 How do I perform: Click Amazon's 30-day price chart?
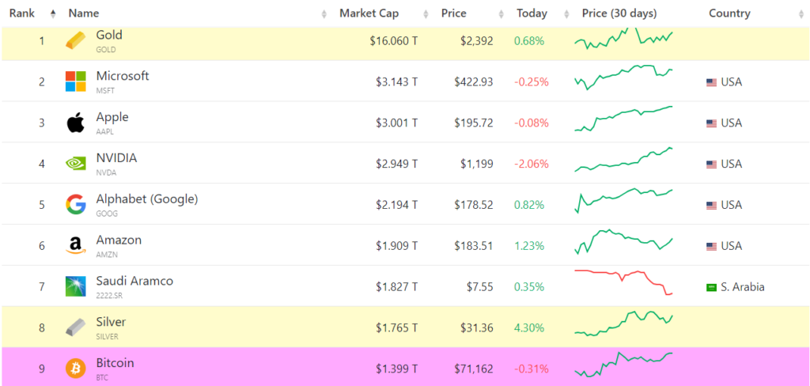(x=623, y=242)
